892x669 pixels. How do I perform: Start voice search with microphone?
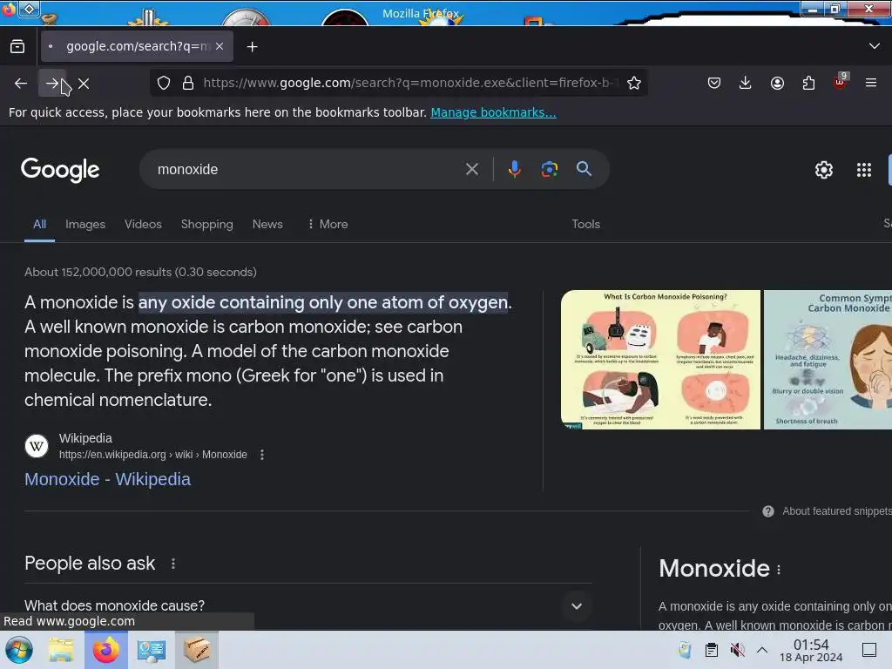tap(514, 169)
